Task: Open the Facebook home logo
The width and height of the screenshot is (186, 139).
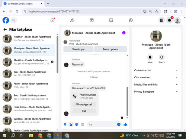Action: (6, 20)
